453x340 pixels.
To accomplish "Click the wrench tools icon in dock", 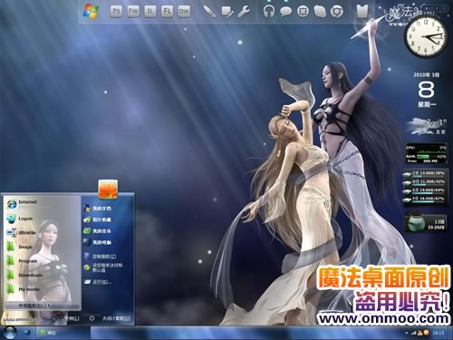I will (244, 12).
